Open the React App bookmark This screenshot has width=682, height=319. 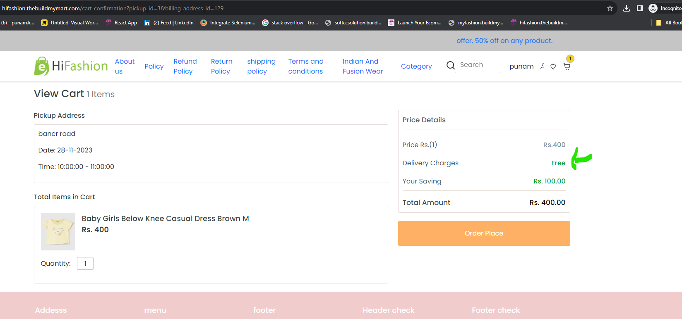point(121,23)
